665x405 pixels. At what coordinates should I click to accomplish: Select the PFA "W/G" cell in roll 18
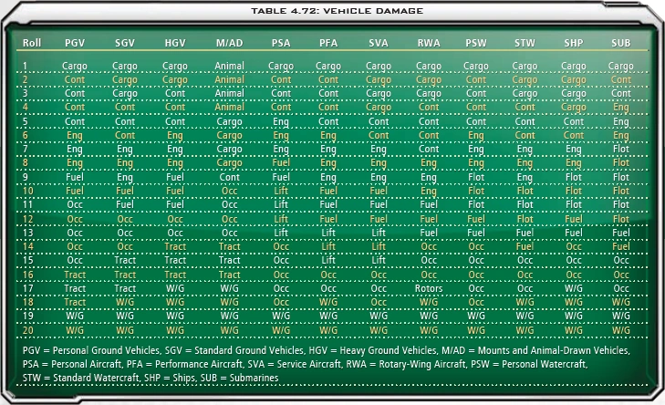click(328, 302)
